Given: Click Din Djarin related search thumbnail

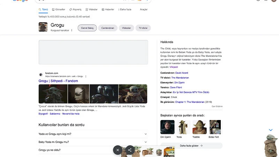Looking at the screenshot, I should [x=167, y=127].
